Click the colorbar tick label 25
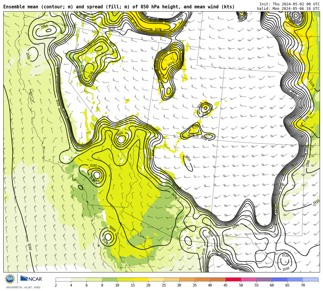Viewport: 323px width, 291px height. tap(164, 285)
